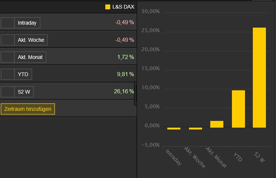This screenshot has height=178, width=276.
Task: Click the YTD bar in the chart
Action: coord(238,109)
